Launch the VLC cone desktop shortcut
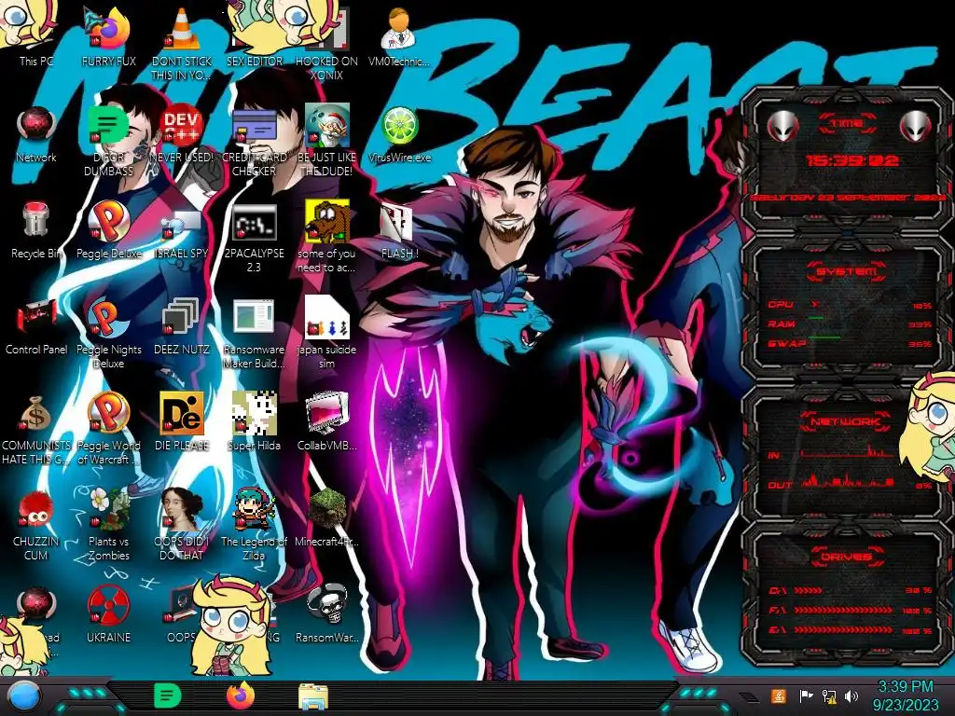The height and width of the screenshot is (716, 955). point(182,31)
